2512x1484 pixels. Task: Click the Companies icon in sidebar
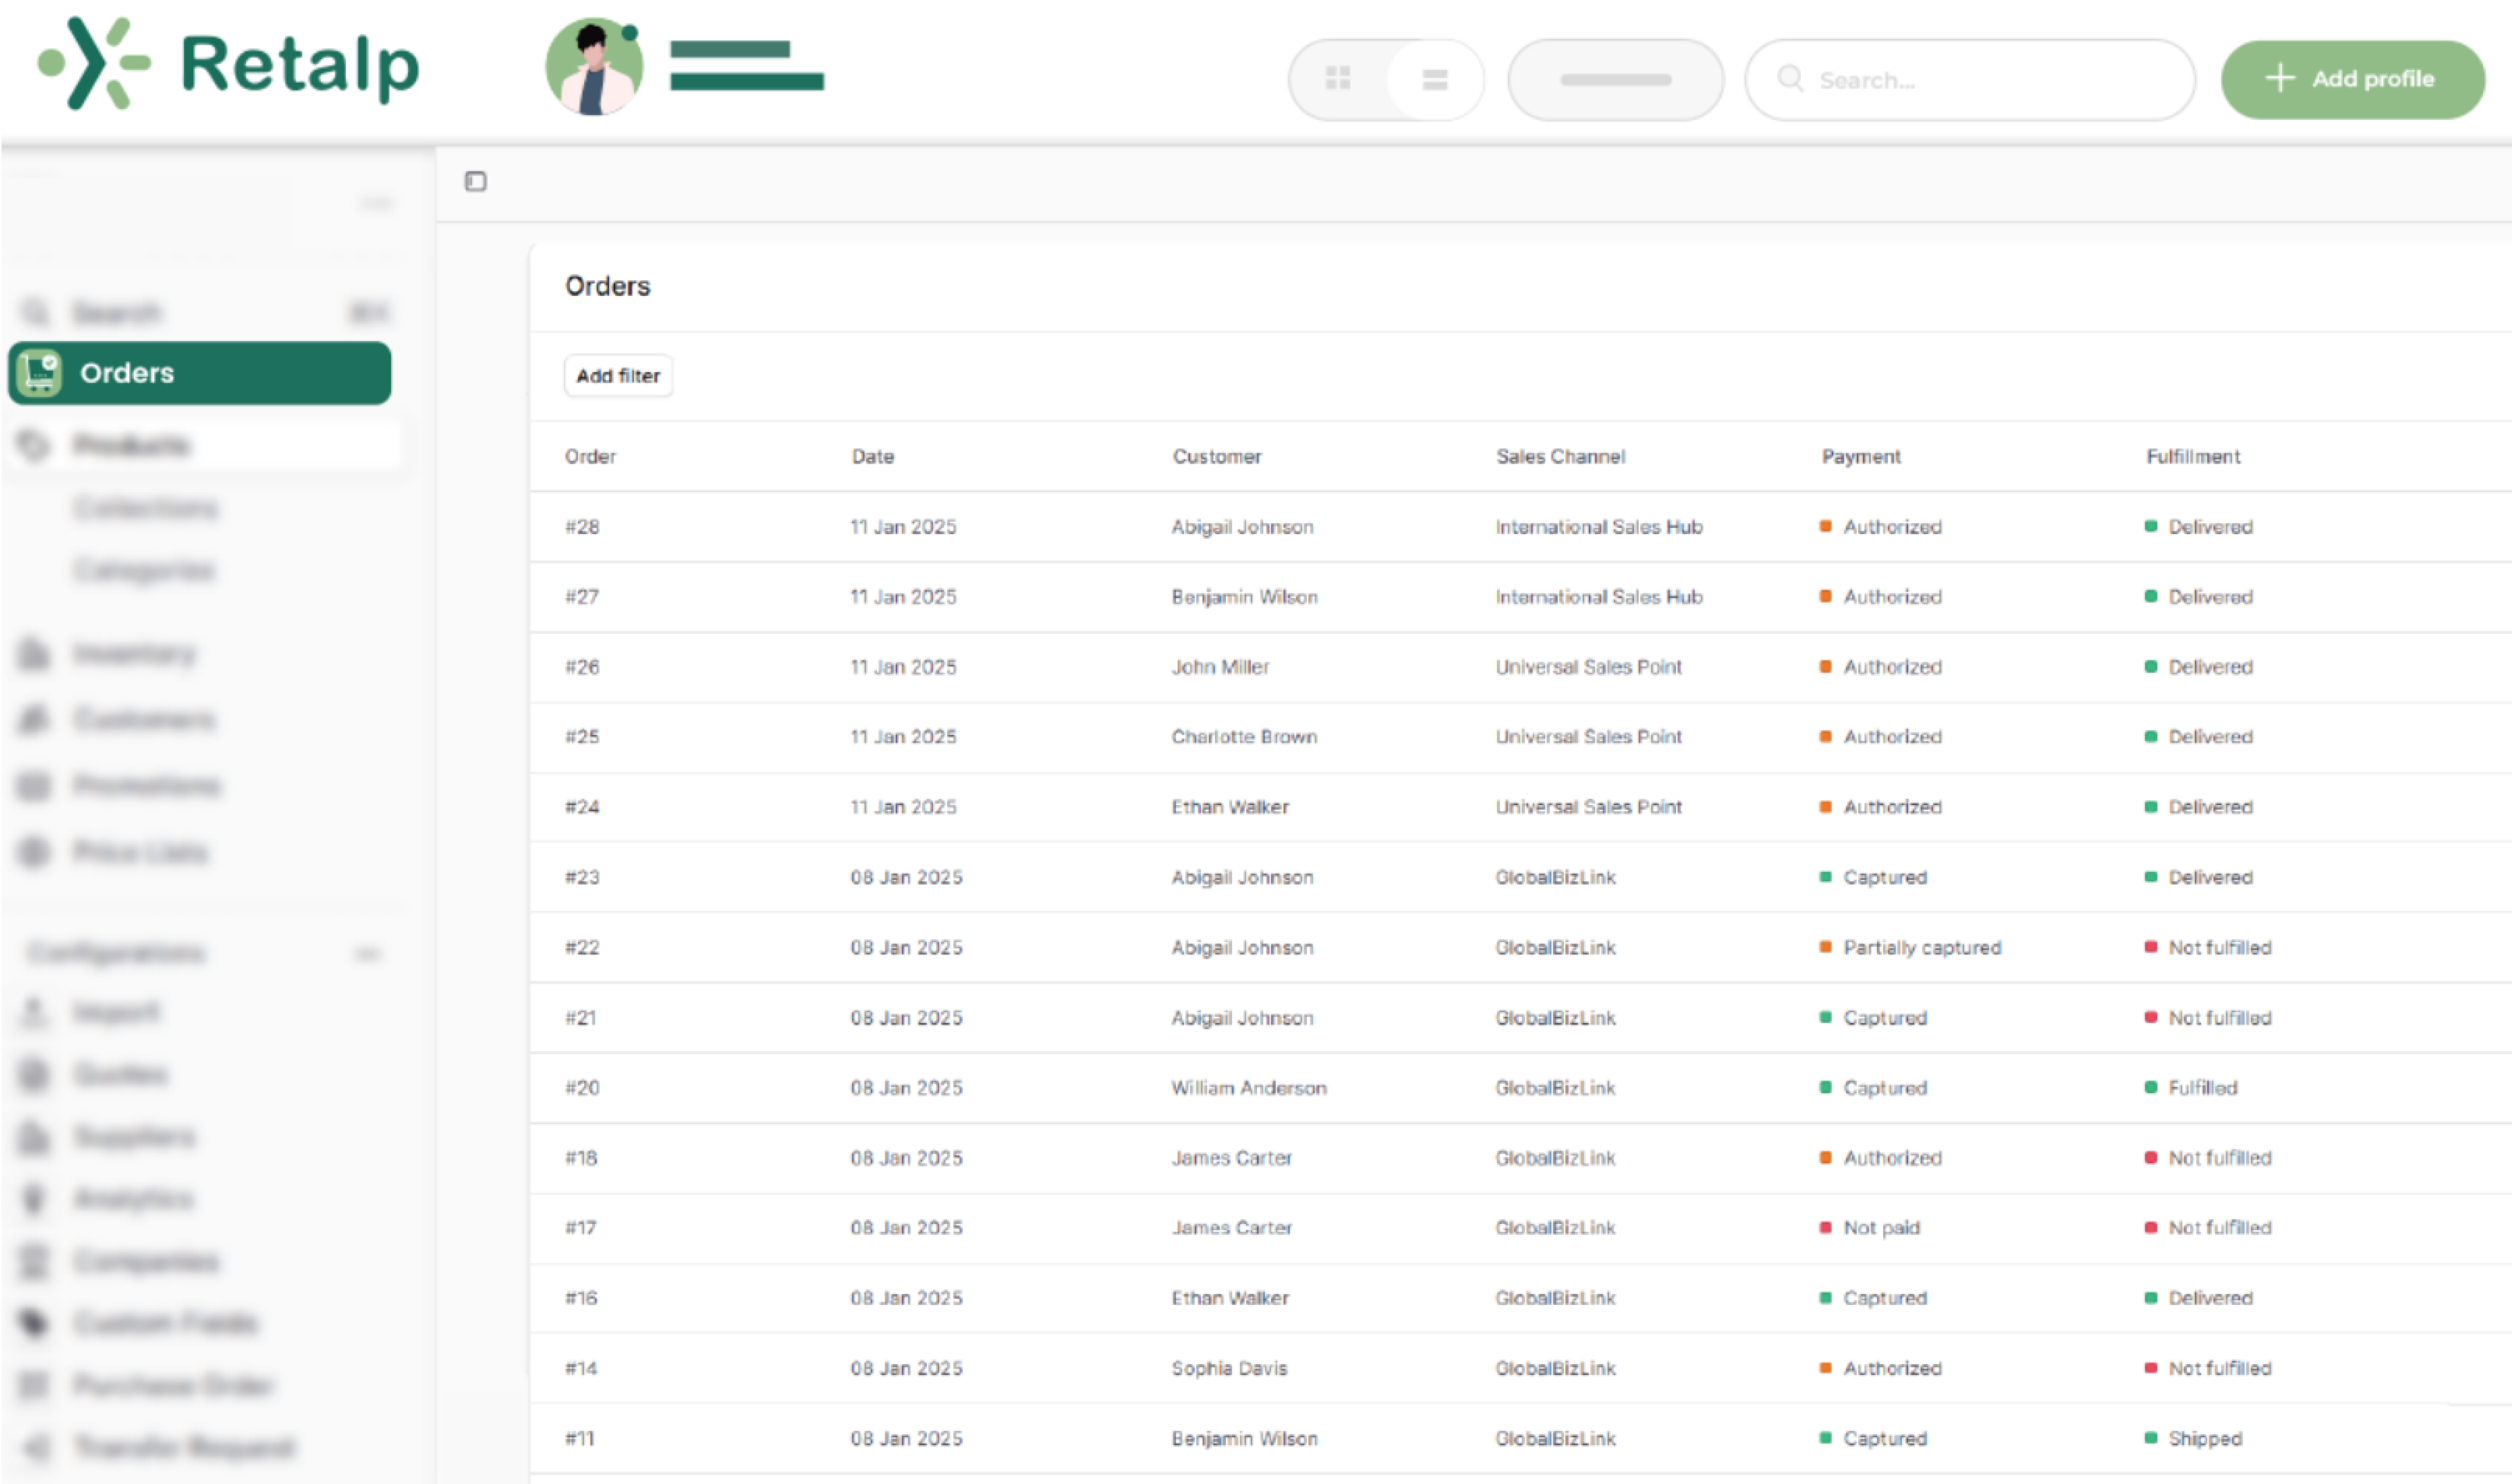(x=34, y=1261)
